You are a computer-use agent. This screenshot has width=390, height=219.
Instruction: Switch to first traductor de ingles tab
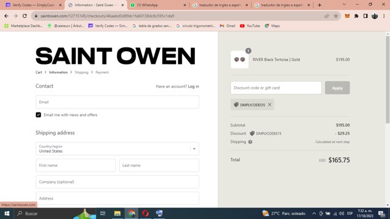220,5
